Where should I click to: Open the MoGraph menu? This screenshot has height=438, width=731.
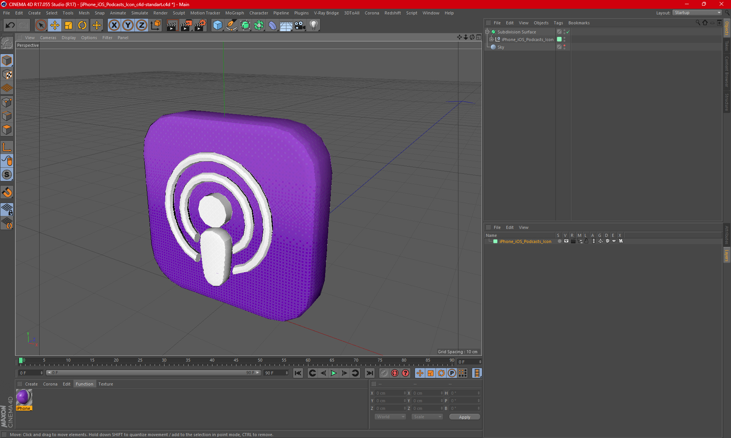pos(235,13)
